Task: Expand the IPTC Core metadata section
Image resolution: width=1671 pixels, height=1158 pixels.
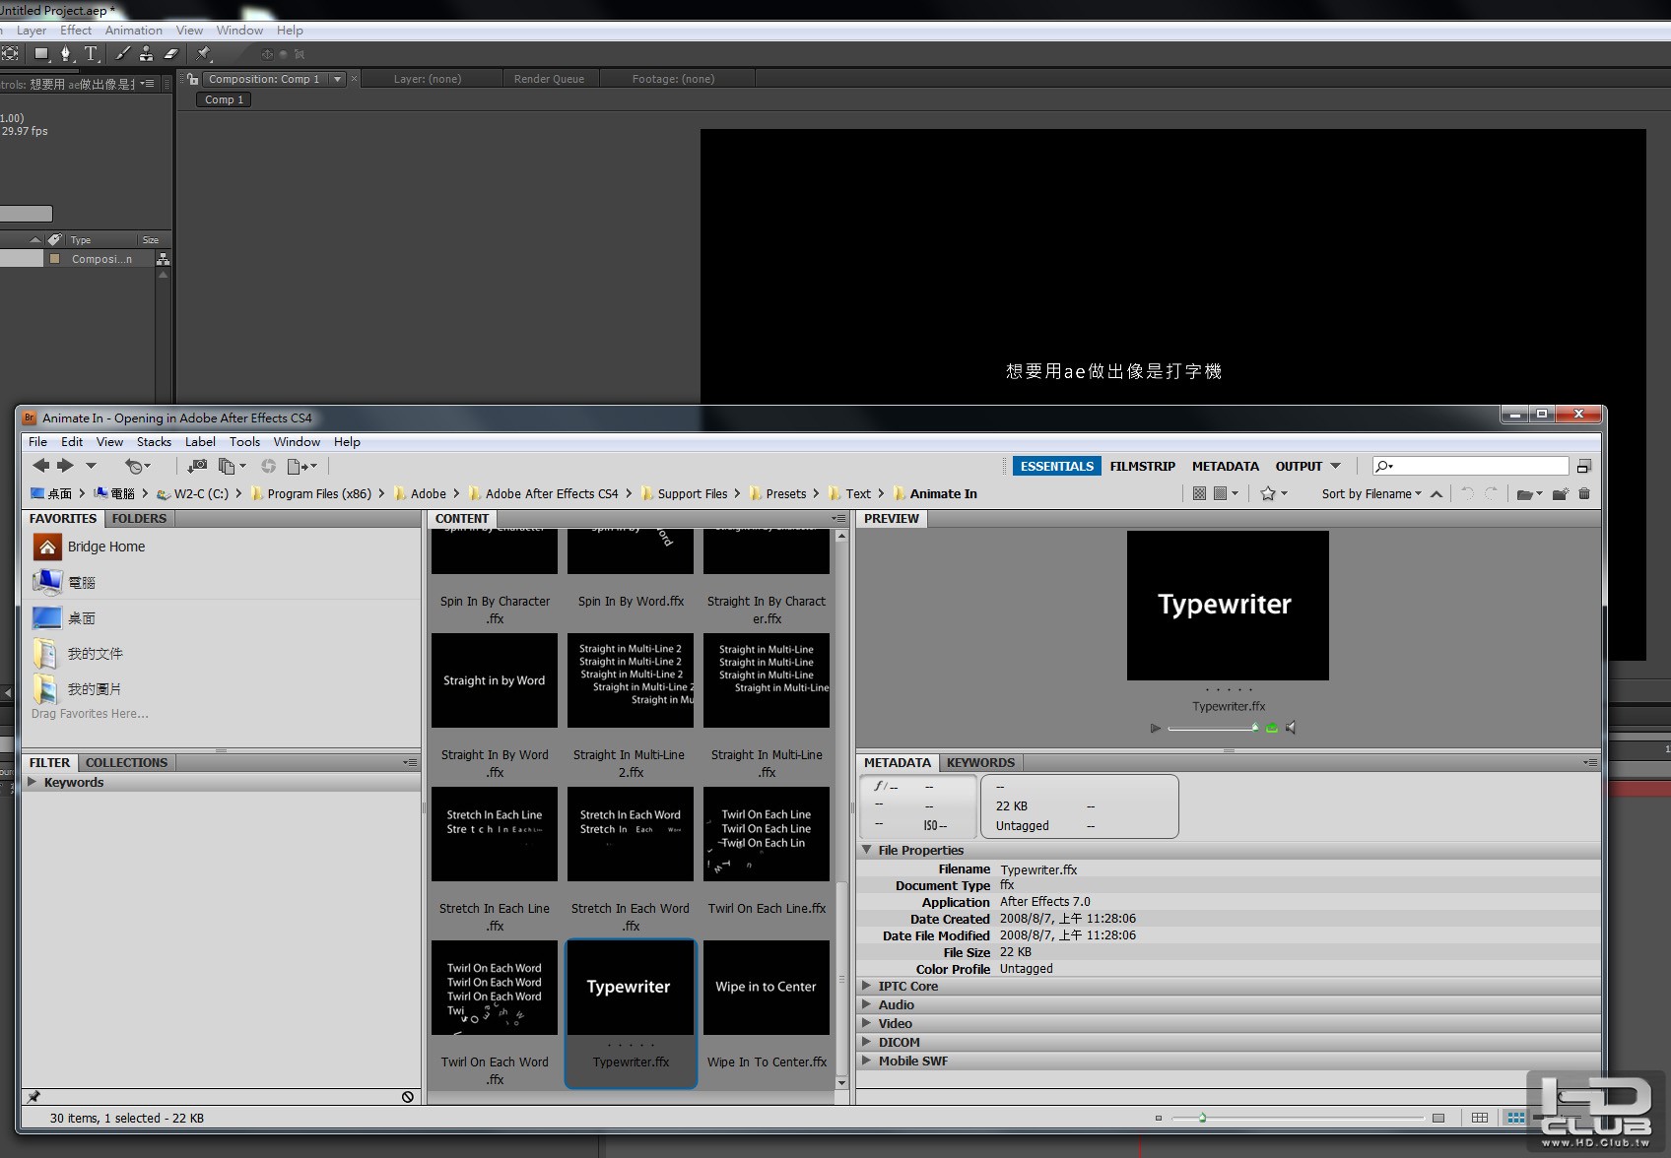Action: [867, 986]
